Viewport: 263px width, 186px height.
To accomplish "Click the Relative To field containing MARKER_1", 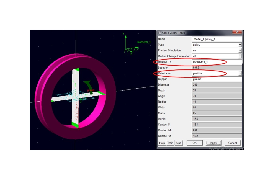I will [216, 62].
